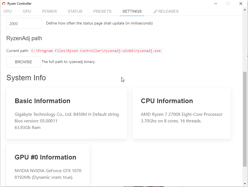Go to the POWER tab
248x187 pixels.
coord(49,12)
